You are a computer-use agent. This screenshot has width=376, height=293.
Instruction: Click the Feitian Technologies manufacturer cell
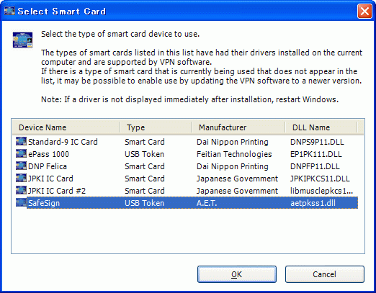(x=234, y=154)
